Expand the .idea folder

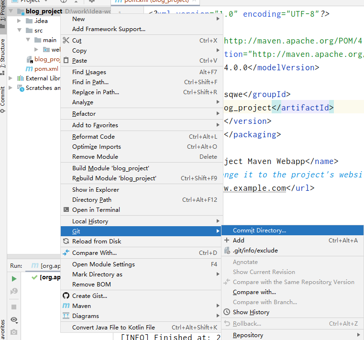coord(19,21)
